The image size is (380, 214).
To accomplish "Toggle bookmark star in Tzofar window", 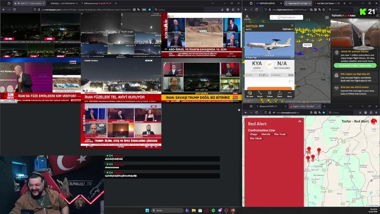I will click(324, 113).
